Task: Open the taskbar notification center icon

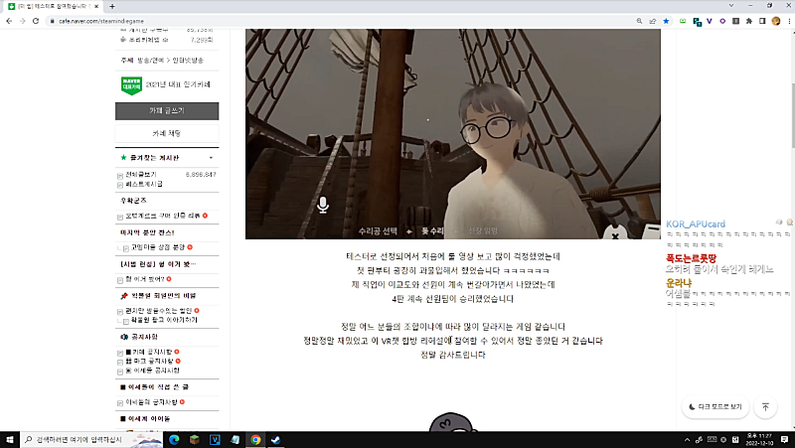Action: pyautogui.click(x=784, y=439)
